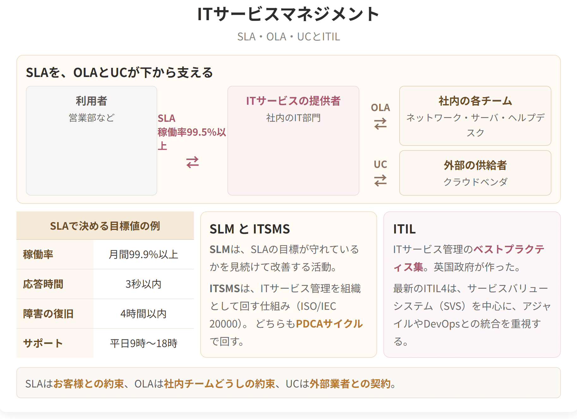Click the highlighted 社内チームどうしの約束 phrase
This screenshot has width=577, height=419.
[x=220, y=384]
